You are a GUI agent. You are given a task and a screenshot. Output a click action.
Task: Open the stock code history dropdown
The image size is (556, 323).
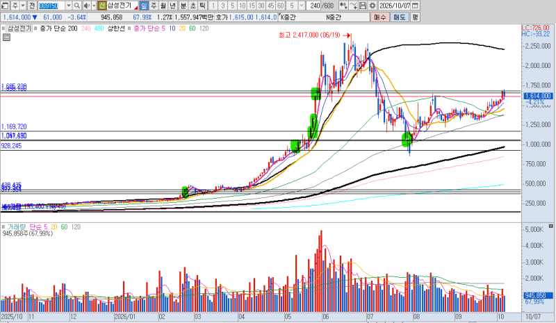pos(69,6)
